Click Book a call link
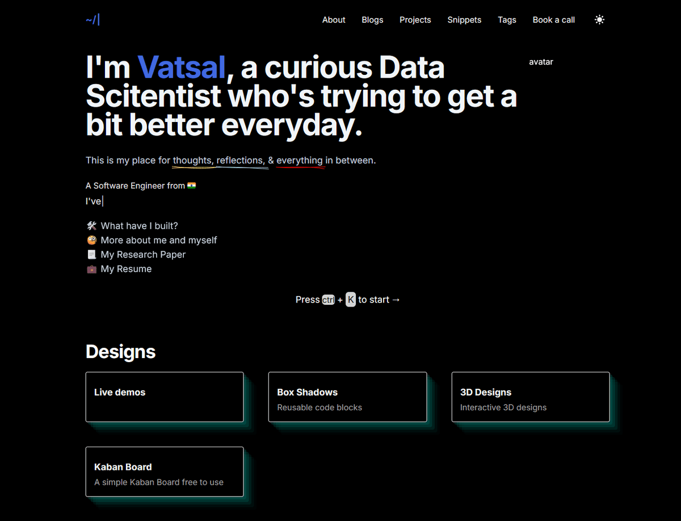This screenshot has height=521, width=681. [553, 20]
